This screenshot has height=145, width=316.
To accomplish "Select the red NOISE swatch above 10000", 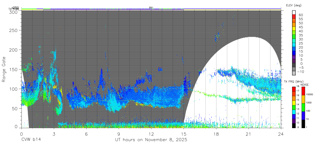I will coord(303,91).
